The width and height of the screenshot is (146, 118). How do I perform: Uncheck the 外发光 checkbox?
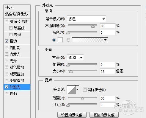pyautogui.click(x=7, y=87)
